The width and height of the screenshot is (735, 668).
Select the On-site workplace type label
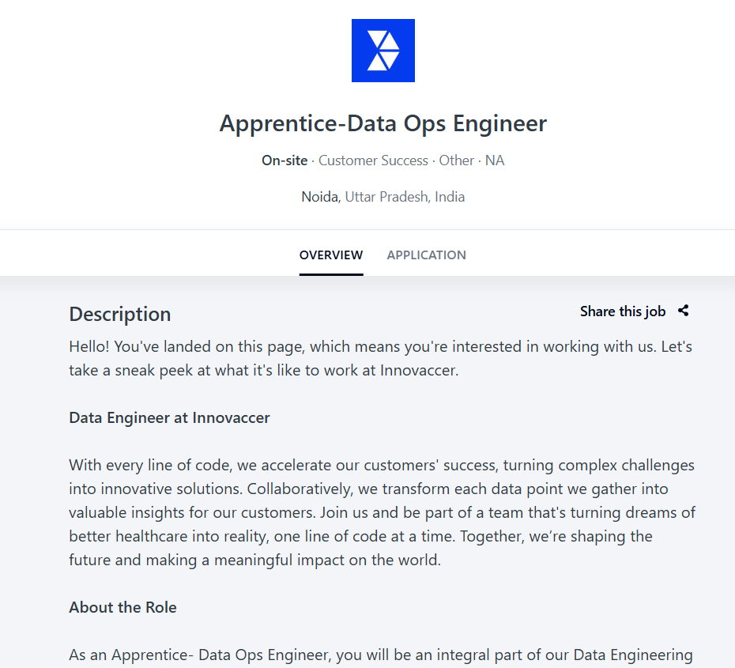(x=285, y=160)
